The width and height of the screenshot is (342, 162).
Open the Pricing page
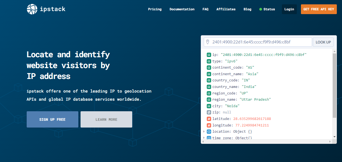(155, 9)
